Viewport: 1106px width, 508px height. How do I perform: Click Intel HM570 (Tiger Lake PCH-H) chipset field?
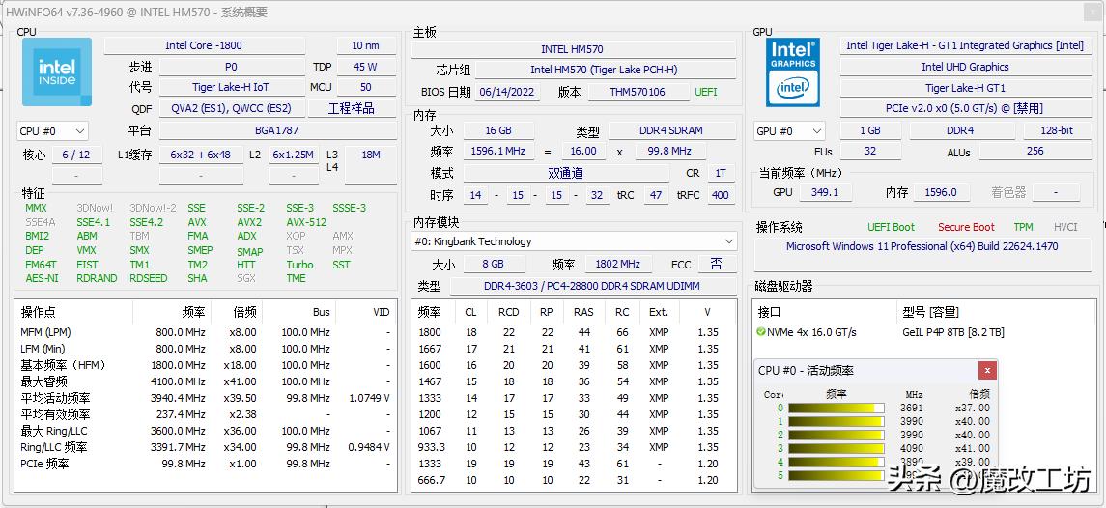pos(604,70)
